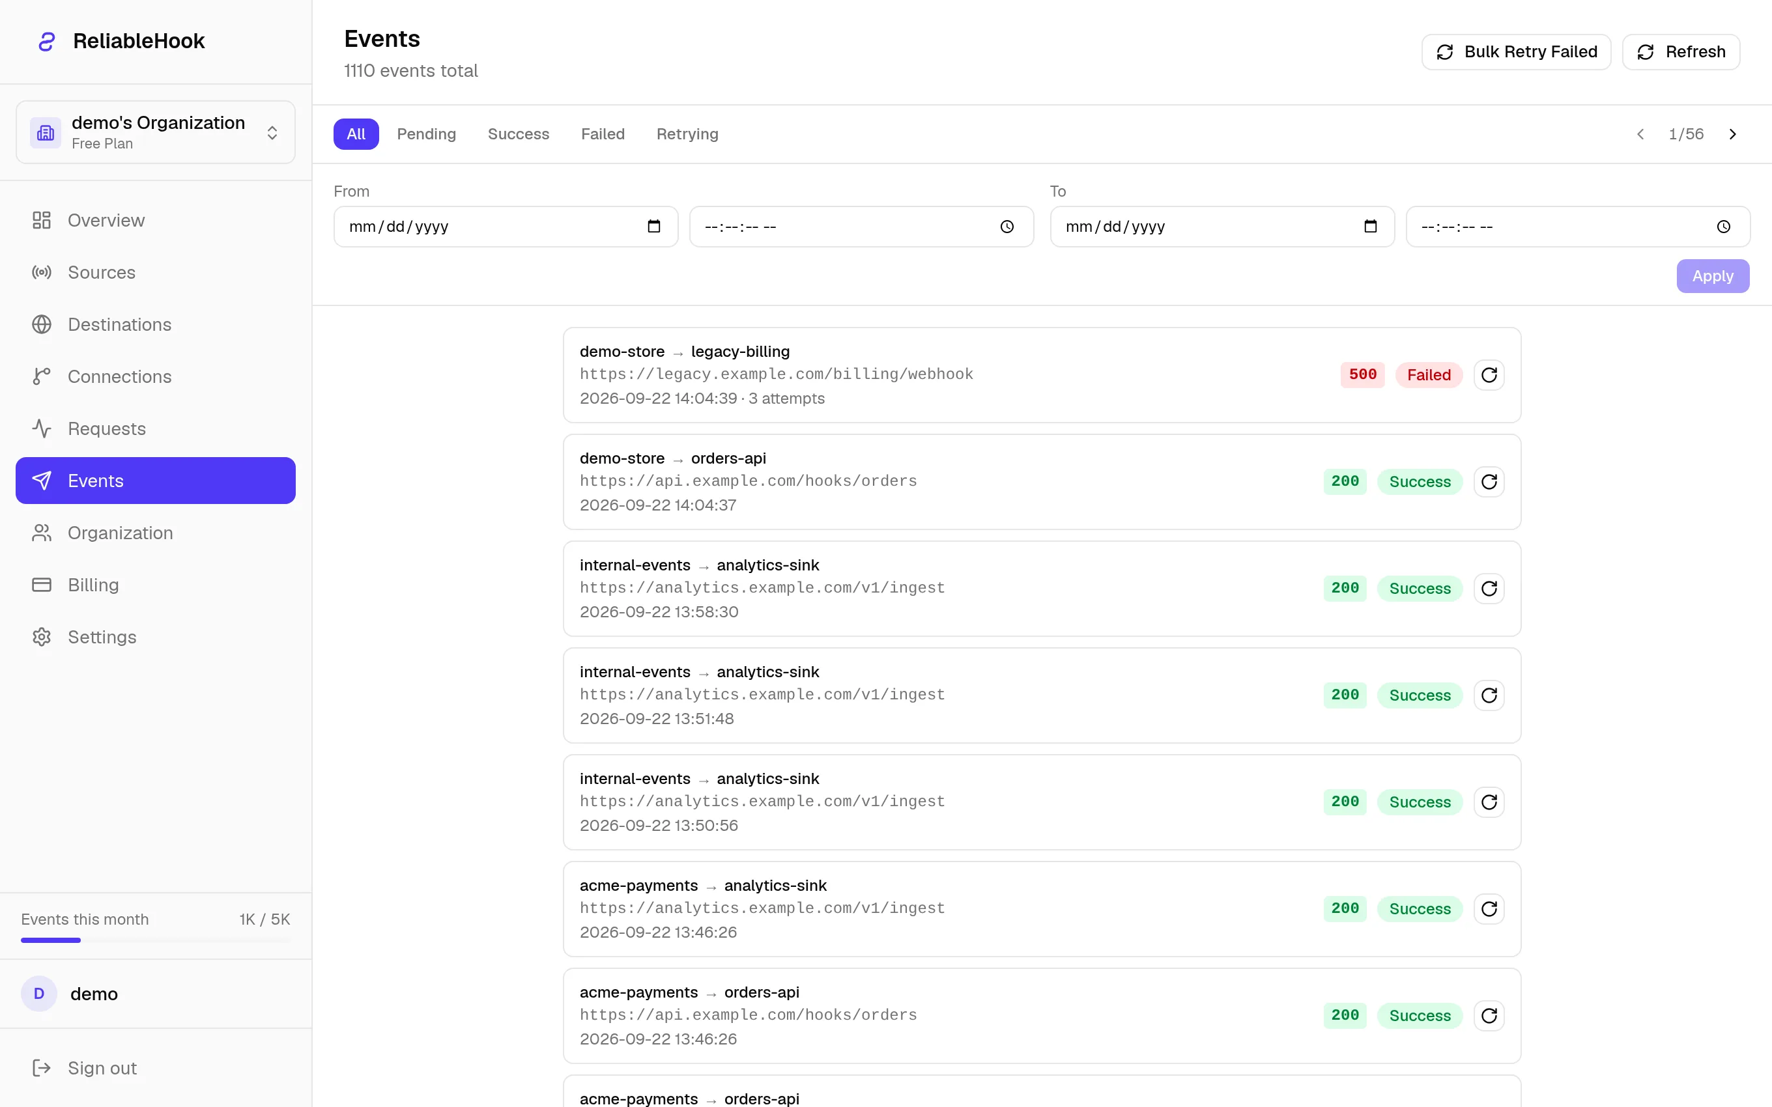
Task: Open the demo's Organization switcher
Action: click(x=155, y=132)
